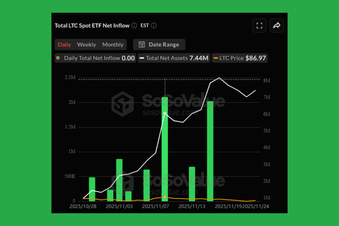The width and height of the screenshot is (339, 226).
Task: Click the Total LTC Spot ETF Net Inflow title
Action: [x=92, y=25]
